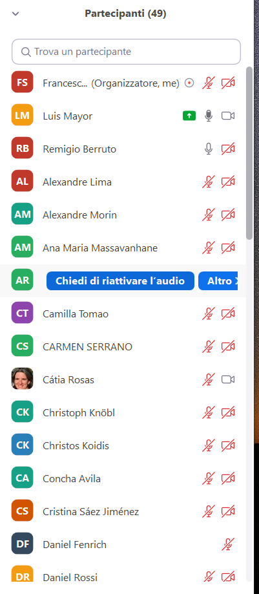Viewport: 259px width, 594px height.
Task: Click Camilla Tomao's muted microphone icon
Action: (x=209, y=313)
